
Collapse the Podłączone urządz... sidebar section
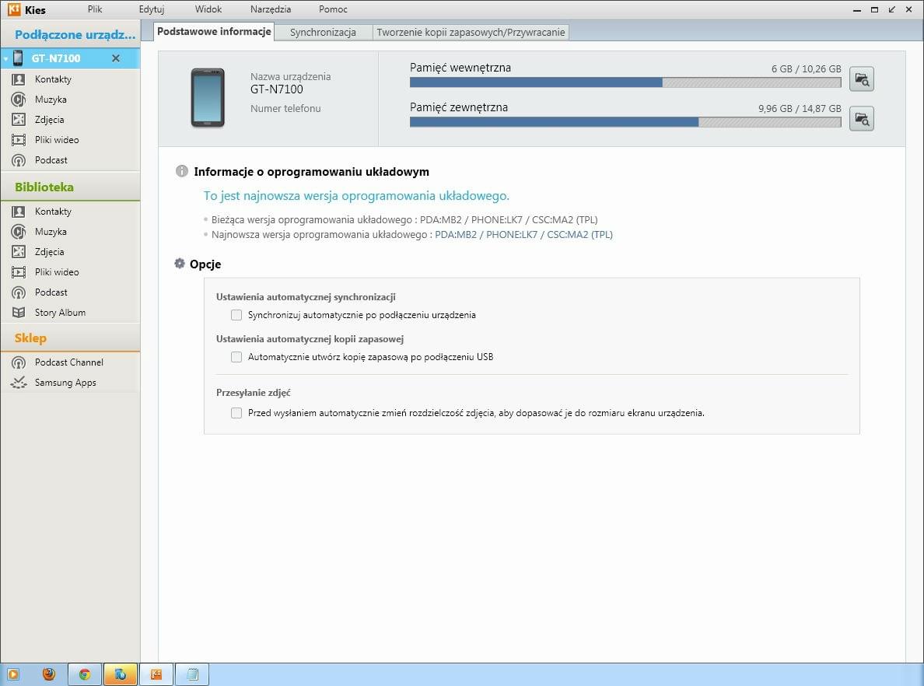coord(70,34)
